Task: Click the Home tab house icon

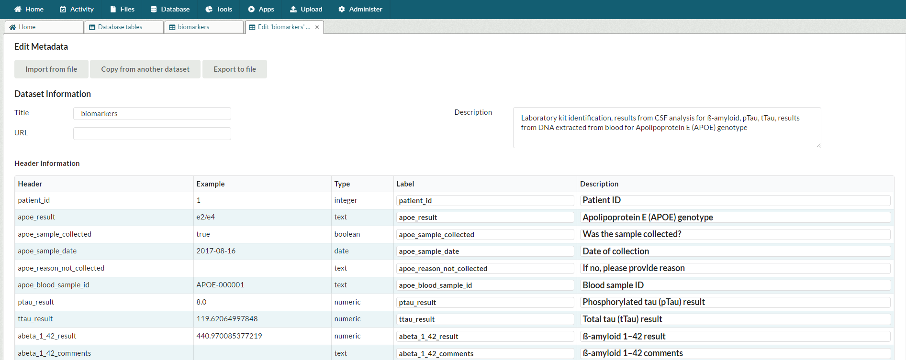Action: pyautogui.click(x=13, y=27)
